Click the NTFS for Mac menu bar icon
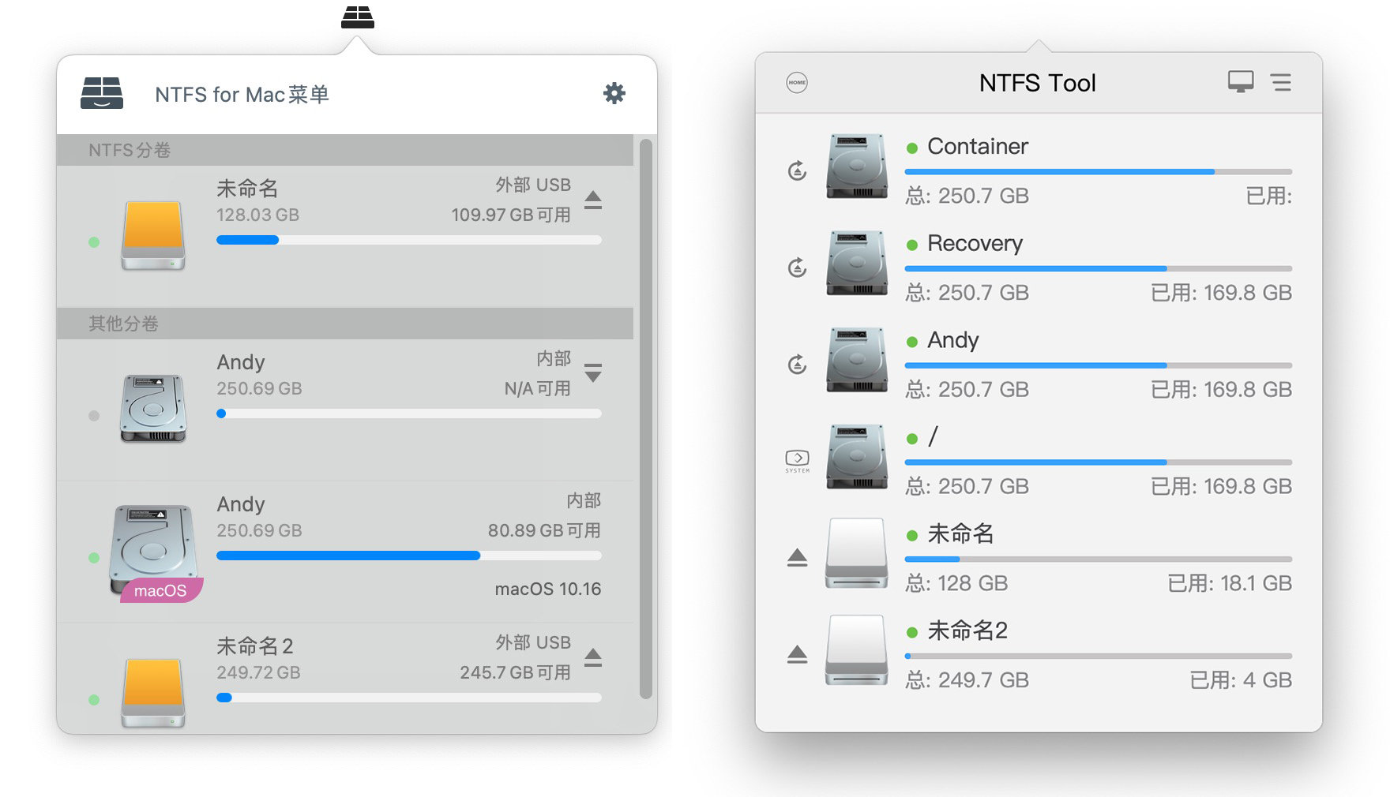 tap(358, 17)
